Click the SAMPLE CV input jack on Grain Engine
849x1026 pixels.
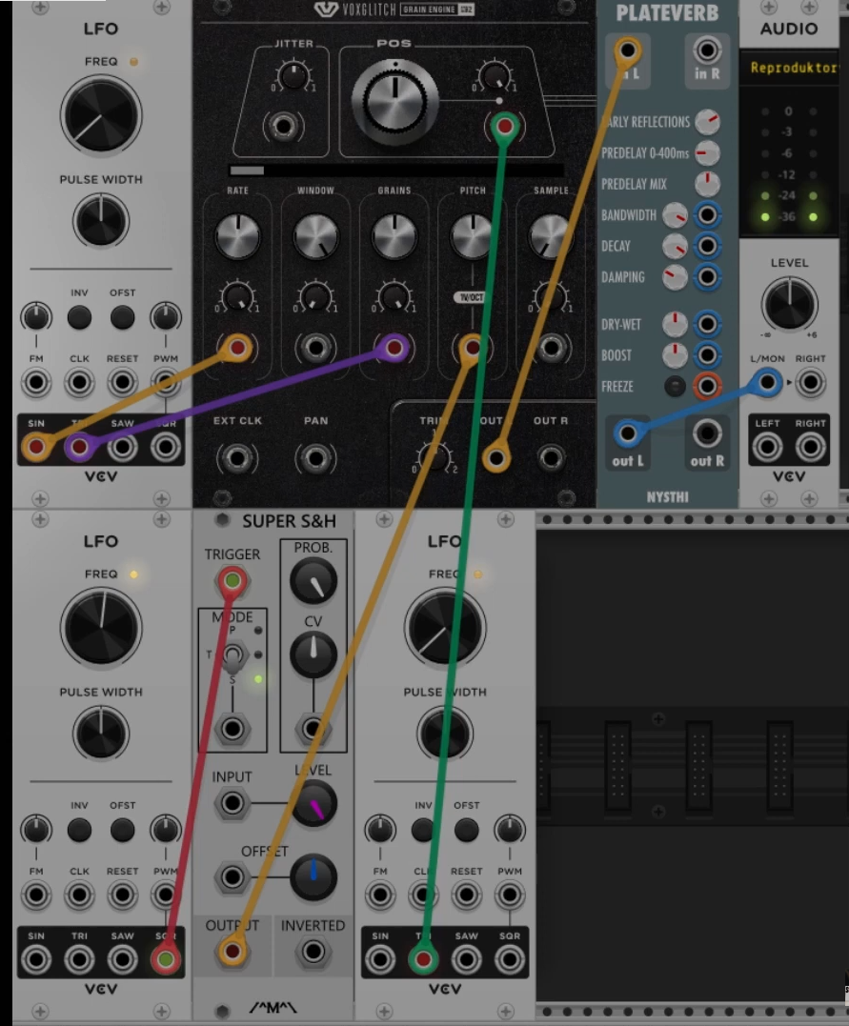[551, 348]
